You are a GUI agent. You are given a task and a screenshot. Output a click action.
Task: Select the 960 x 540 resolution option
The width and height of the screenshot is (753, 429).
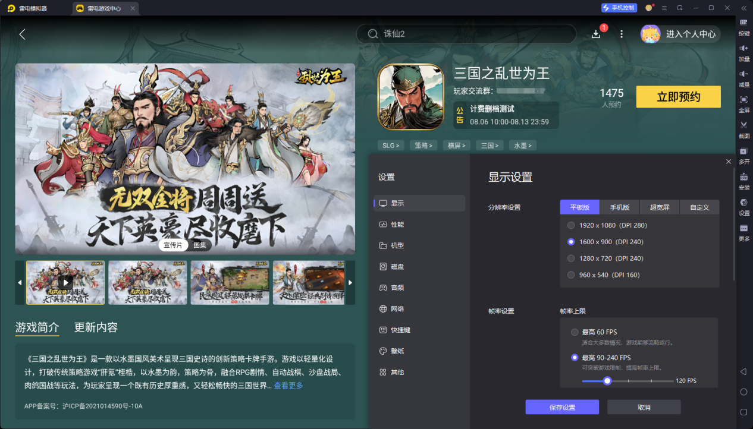point(571,275)
